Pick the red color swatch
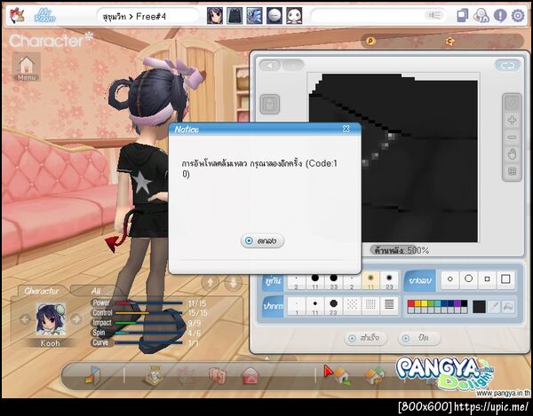The image size is (533, 416). [x=411, y=303]
